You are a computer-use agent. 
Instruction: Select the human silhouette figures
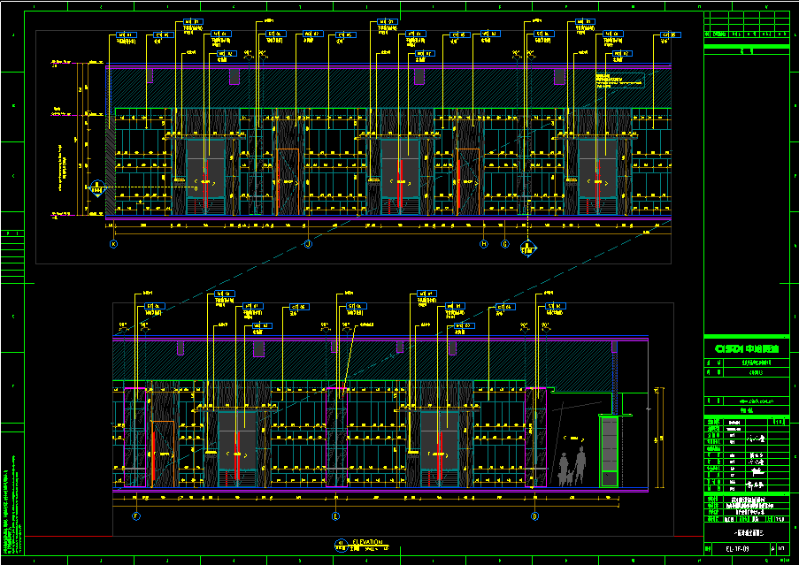click(572, 466)
